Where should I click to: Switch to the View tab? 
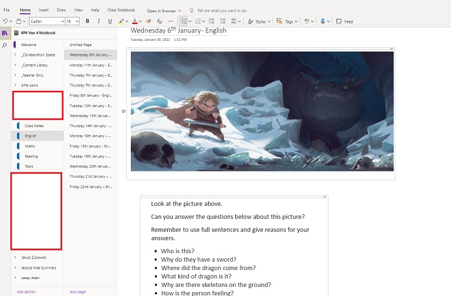coord(78,10)
